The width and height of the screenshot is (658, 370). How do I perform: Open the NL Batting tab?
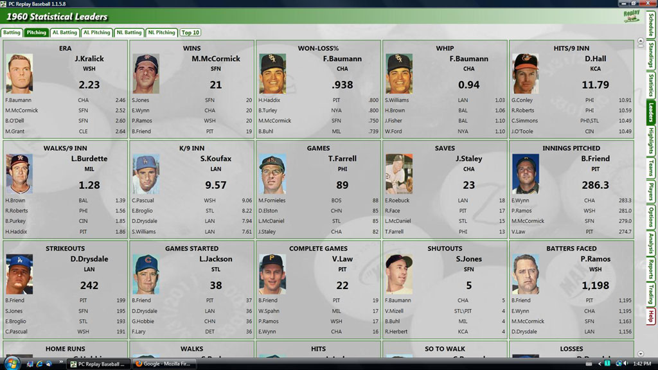pyautogui.click(x=129, y=33)
